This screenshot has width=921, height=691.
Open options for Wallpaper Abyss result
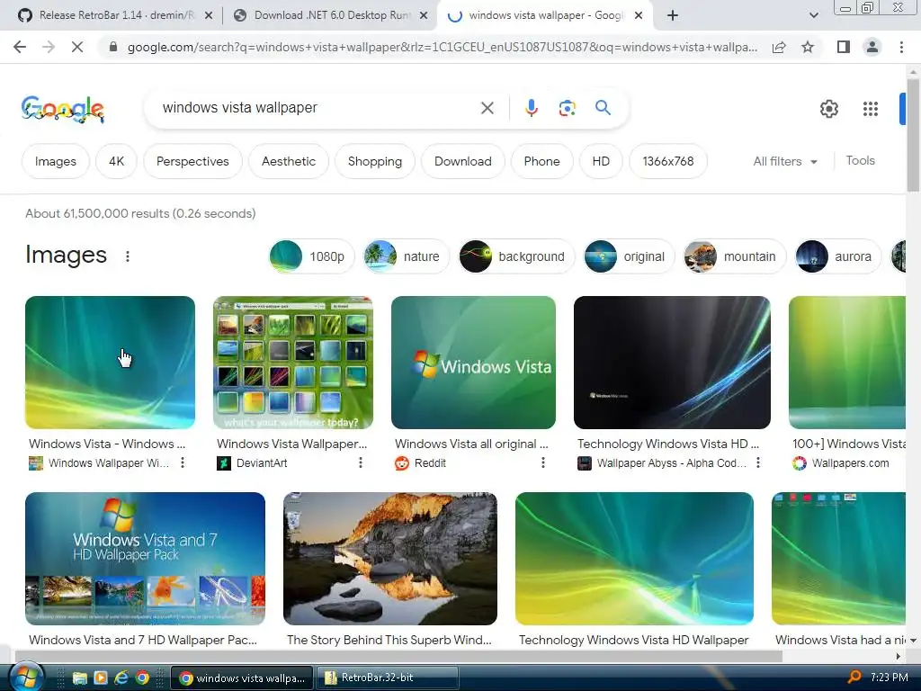pyautogui.click(x=758, y=463)
